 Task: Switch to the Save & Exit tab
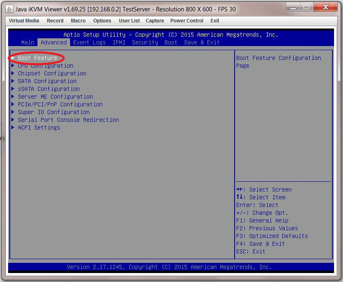tap(202, 42)
